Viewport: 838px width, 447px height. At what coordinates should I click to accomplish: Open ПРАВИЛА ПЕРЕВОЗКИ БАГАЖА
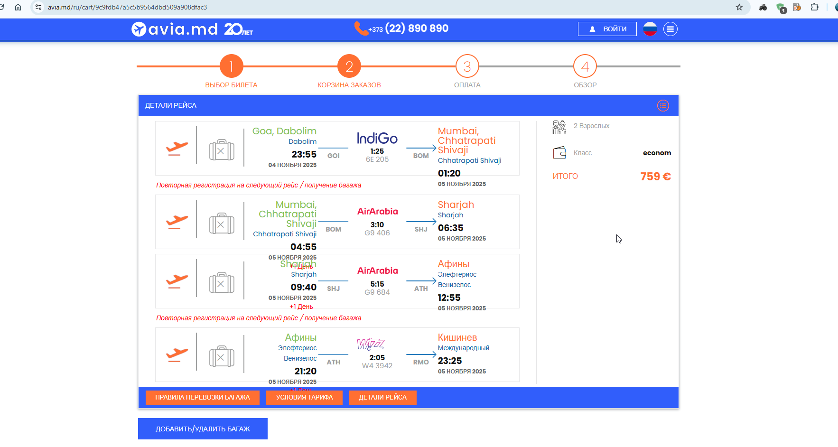coord(203,398)
